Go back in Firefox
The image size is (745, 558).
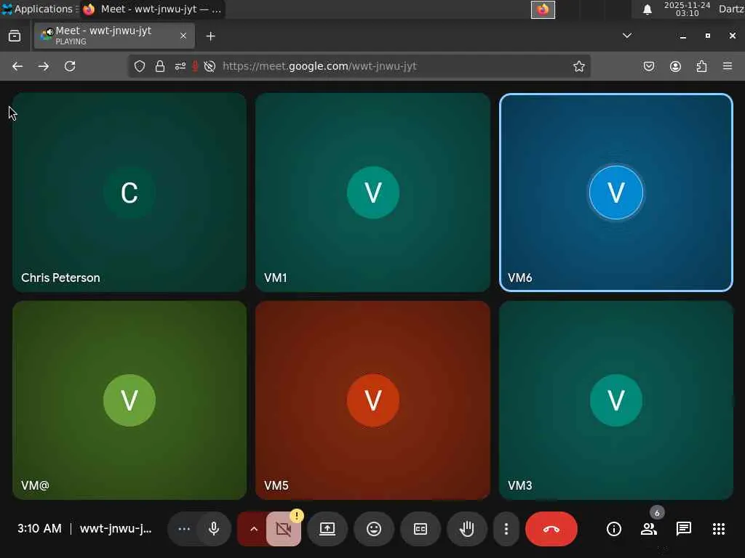pyautogui.click(x=17, y=66)
